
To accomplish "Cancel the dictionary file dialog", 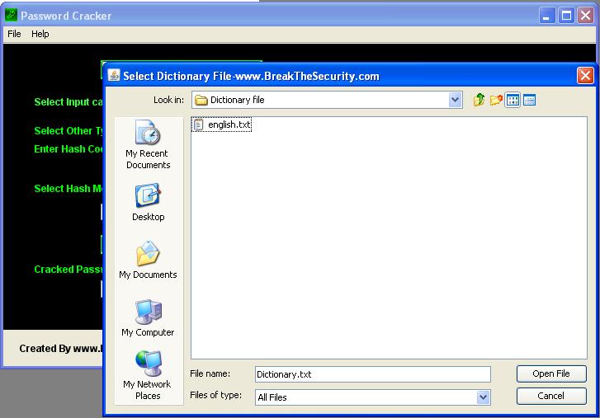I will [551, 396].
